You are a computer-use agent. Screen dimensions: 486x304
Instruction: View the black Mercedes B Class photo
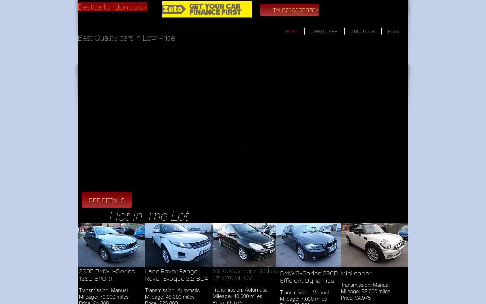pos(244,245)
